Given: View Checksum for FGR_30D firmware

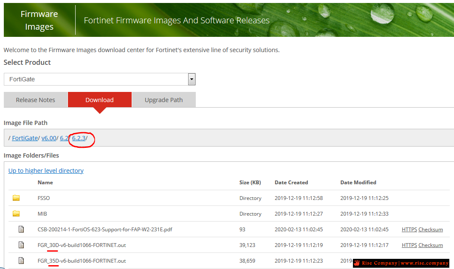Looking at the screenshot, I should point(431,245).
